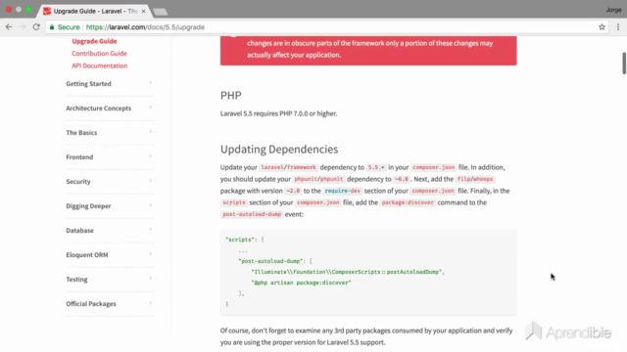627x352 pixels.
Task: Click the require-dev inline code
Action: [x=342, y=191]
